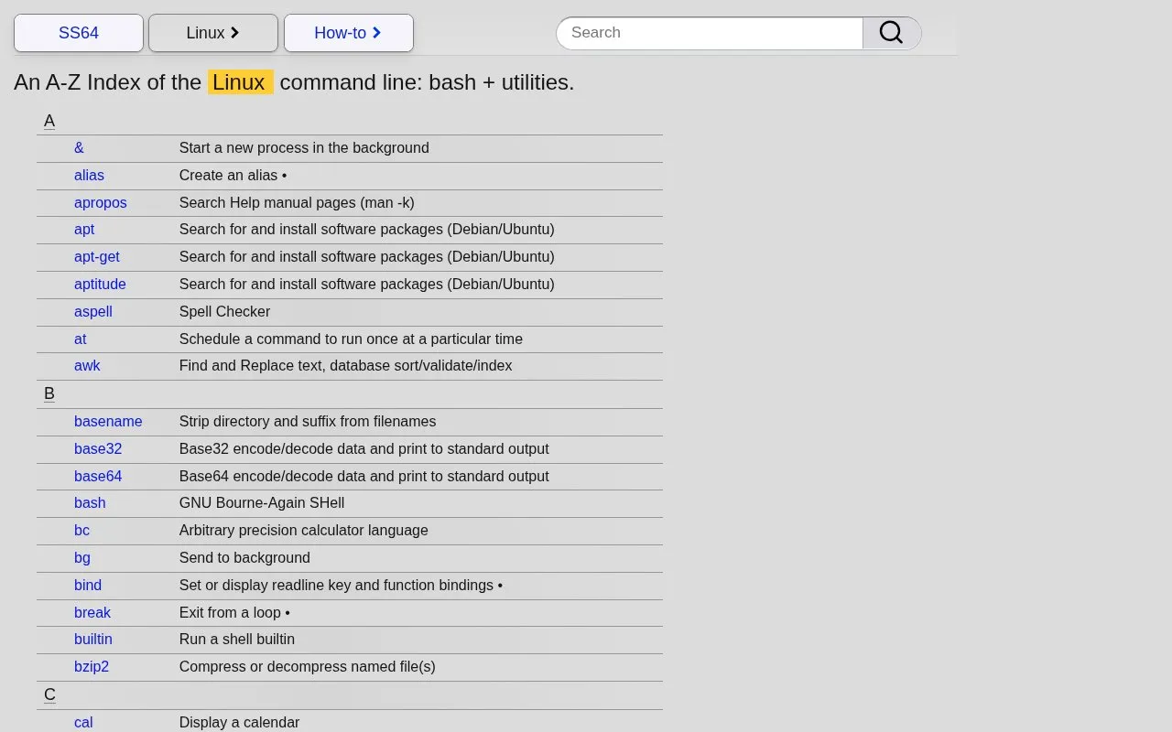
Task: Open the aptitude command link
Action: (x=100, y=285)
